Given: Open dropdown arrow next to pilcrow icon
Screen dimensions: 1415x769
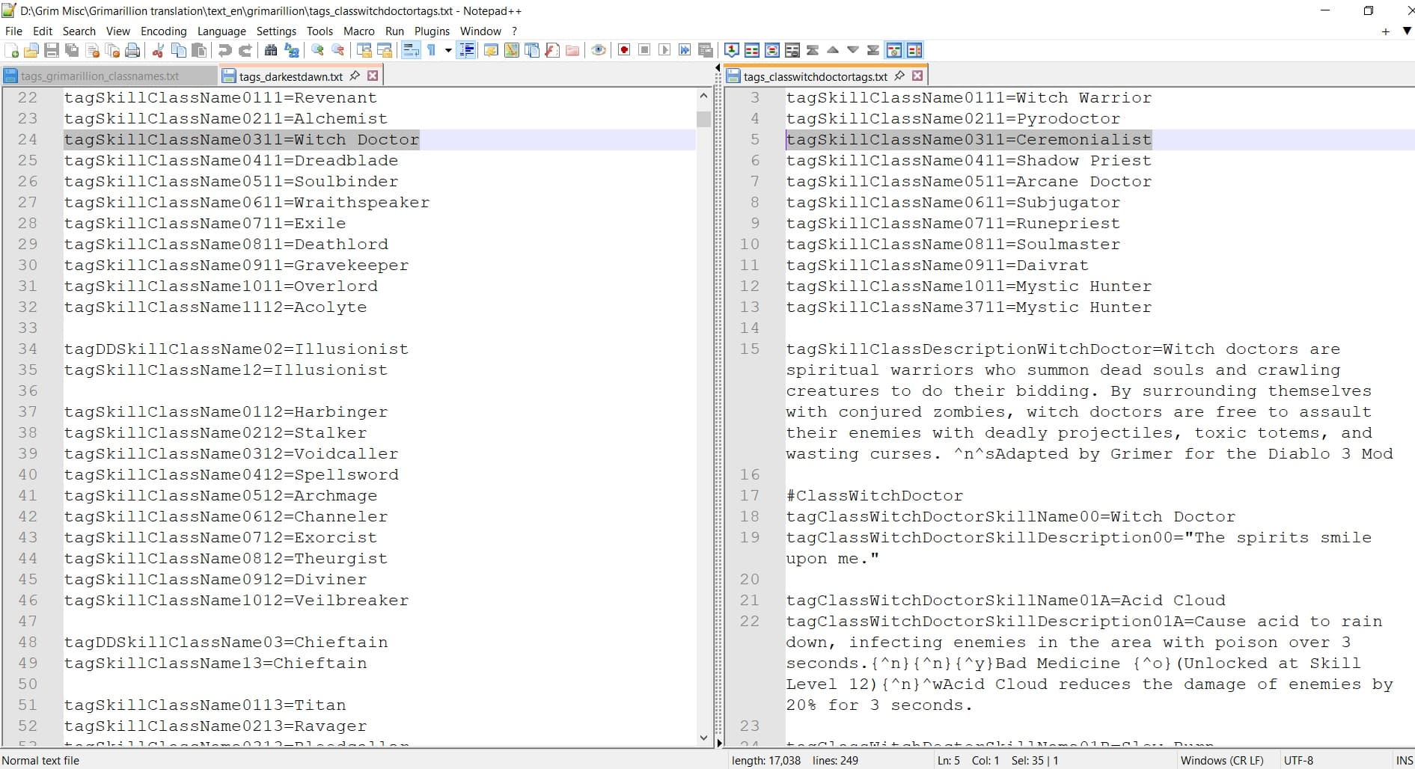Looking at the screenshot, I should click(448, 50).
